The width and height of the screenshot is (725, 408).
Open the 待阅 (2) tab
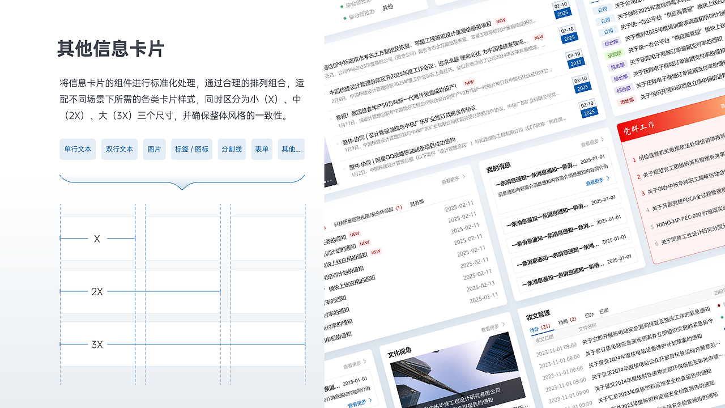(x=564, y=321)
